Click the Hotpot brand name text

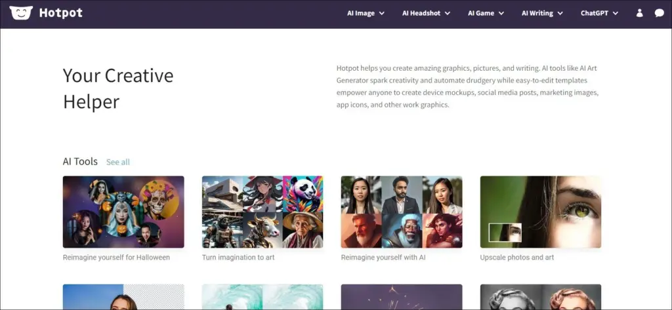point(60,13)
